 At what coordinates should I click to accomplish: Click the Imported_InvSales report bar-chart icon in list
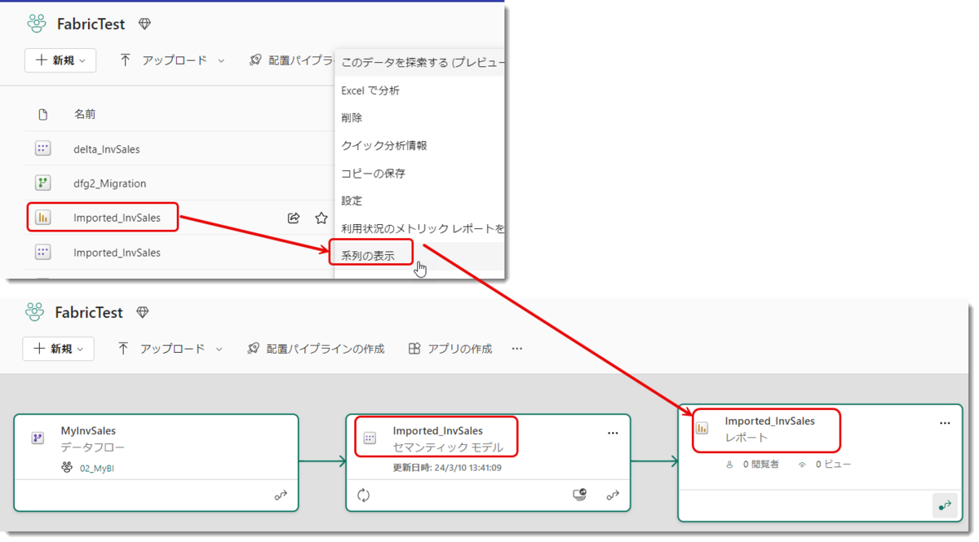pyautogui.click(x=43, y=218)
